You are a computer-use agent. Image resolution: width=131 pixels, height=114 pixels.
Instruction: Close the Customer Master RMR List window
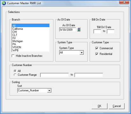pos(124,2)
